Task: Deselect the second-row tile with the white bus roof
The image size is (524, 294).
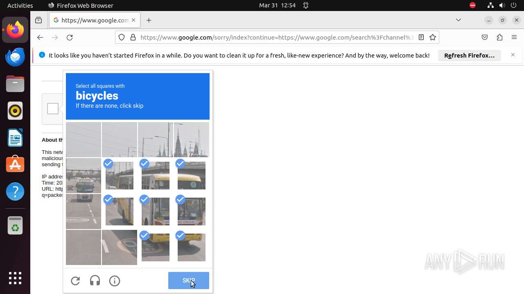Action: (x=156, y=176)
